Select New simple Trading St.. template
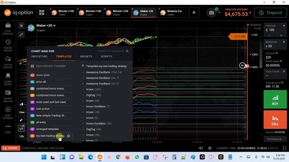289x162 pixels. (x=51, y=116)
